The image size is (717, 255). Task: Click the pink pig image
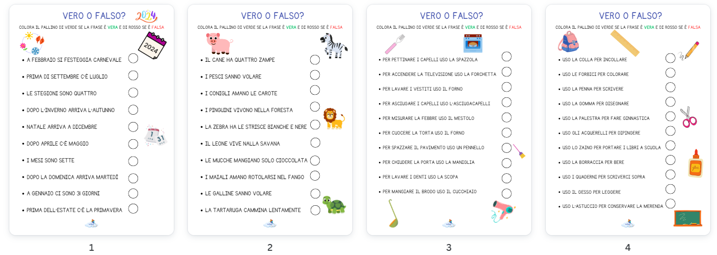point(219,43)
